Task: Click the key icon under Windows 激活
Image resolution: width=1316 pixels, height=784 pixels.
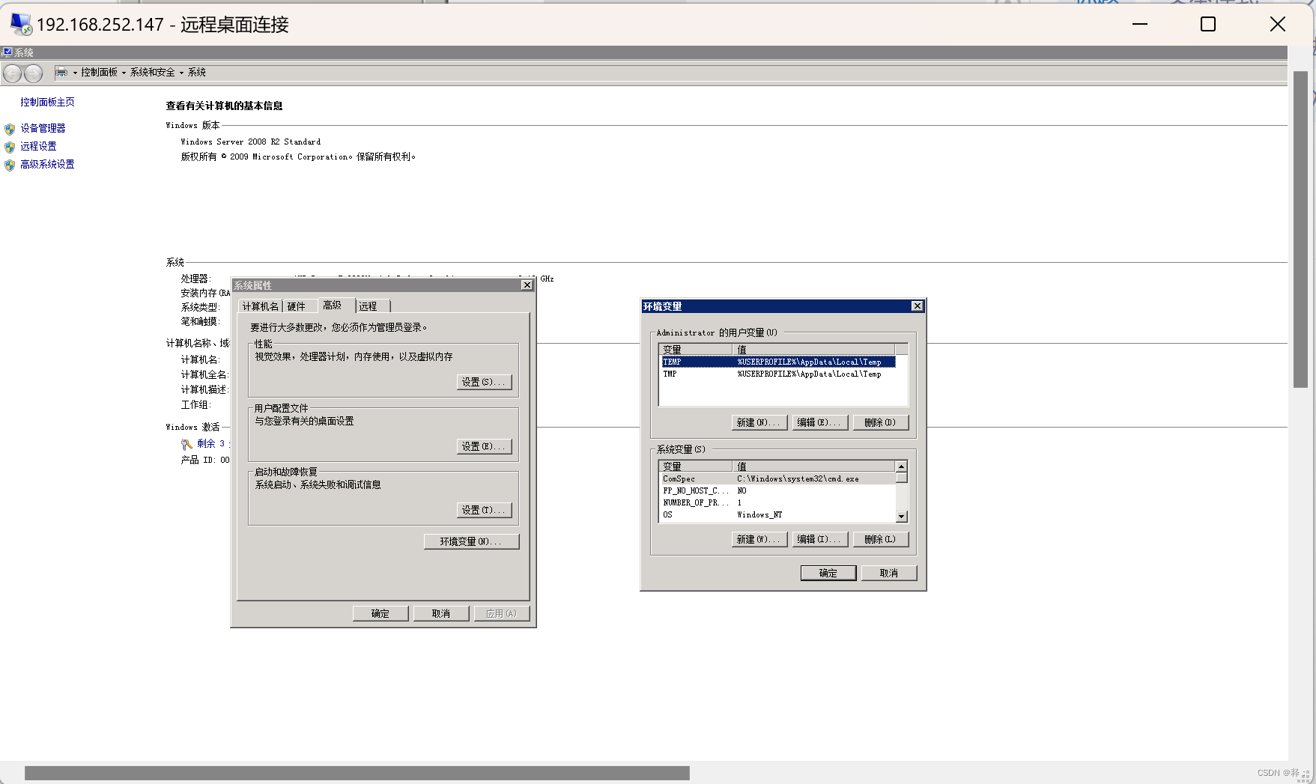Action: 187,444
